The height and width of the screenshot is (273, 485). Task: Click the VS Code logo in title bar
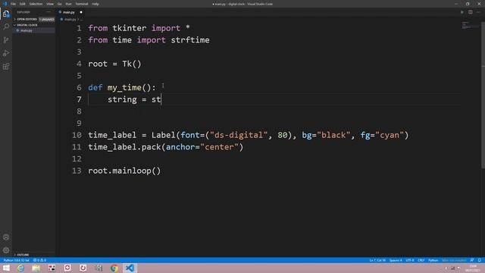pos(5,4)
